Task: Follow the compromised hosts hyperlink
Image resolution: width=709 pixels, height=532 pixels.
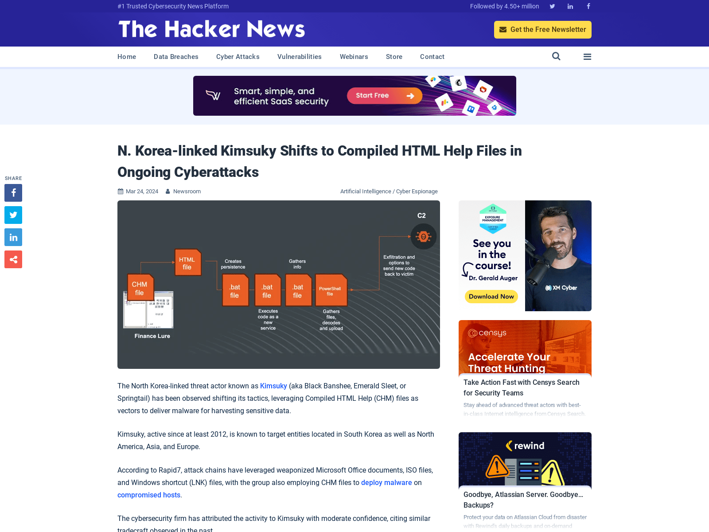Action: coord(149,495)
